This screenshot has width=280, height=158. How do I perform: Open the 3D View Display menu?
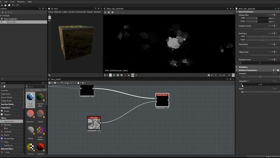pyautogui.click(x=90, y=12)
